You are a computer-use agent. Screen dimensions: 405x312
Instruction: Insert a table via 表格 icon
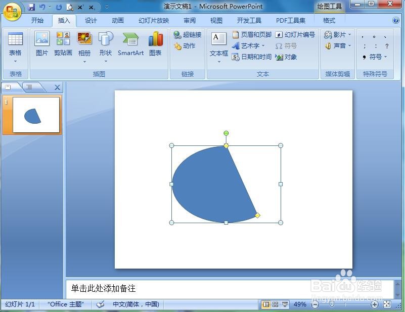15,39
